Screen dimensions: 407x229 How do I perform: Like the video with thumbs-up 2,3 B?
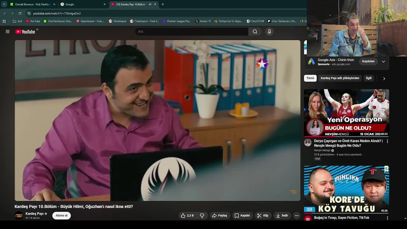click(187, 216)
